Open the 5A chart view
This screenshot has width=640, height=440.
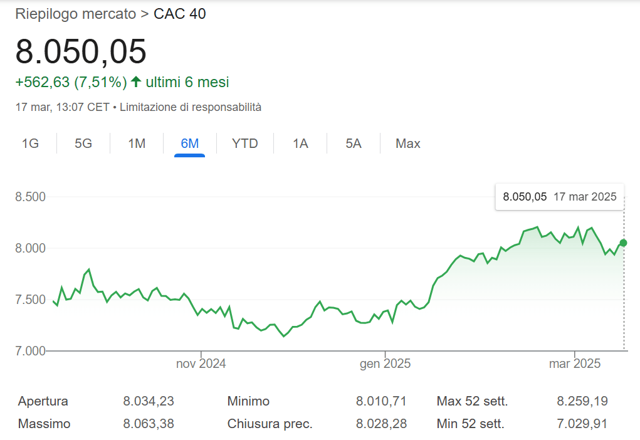[352, 144]
